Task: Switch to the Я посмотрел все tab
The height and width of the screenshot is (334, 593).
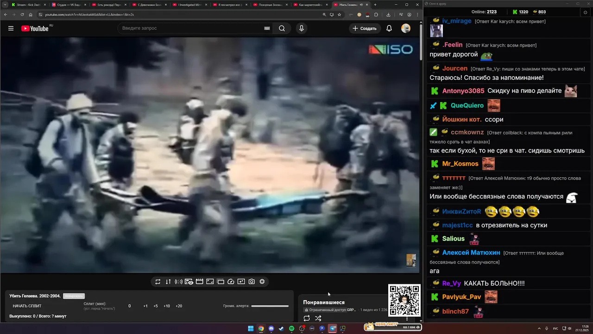Action: 229,5
